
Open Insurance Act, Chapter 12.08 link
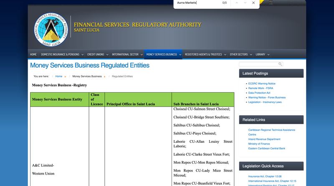265,176
